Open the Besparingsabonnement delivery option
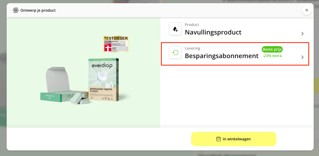Screen dimensions: 319x156 pyautogui.click(x=235, y=54)
